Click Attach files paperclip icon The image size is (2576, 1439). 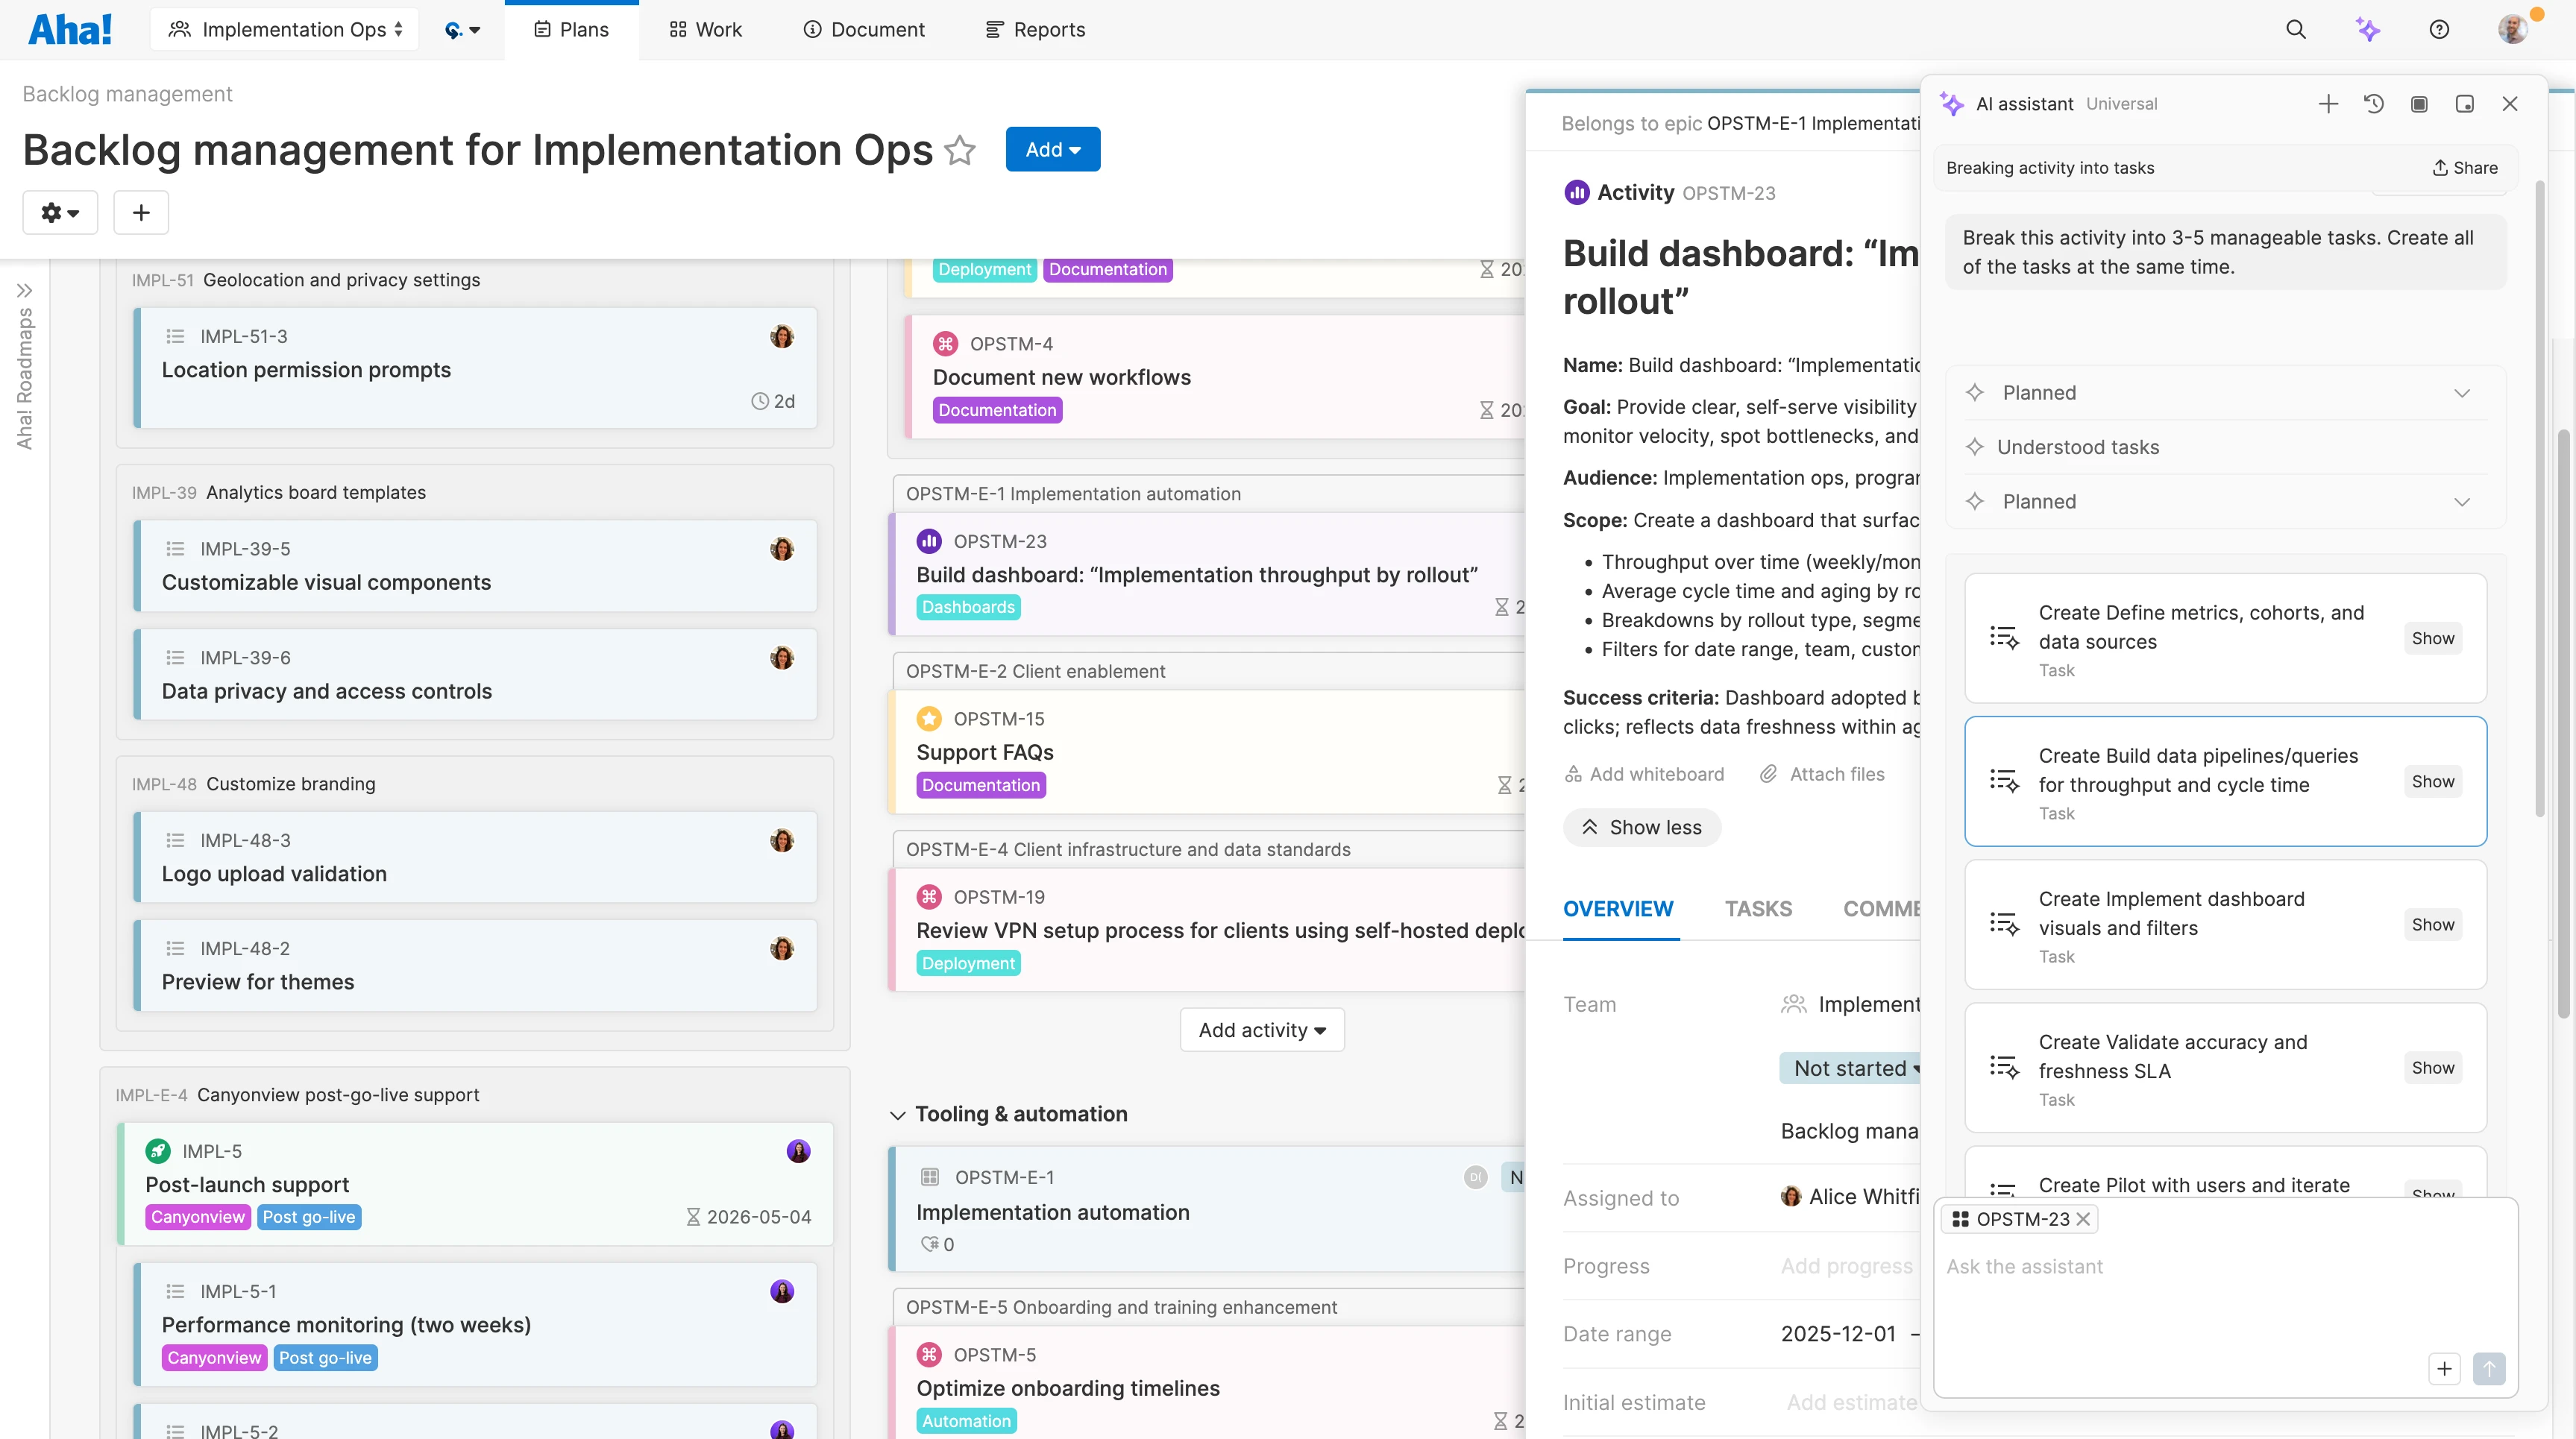[x=1768, y=774]
